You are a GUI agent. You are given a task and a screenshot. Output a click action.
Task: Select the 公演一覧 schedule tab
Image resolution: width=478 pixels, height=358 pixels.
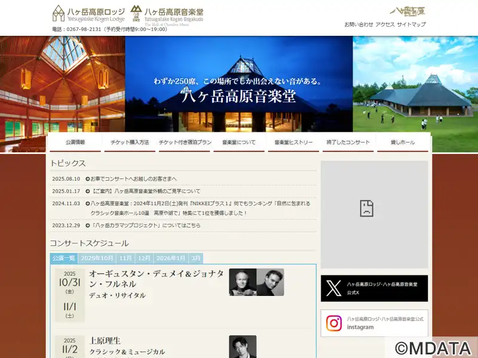[x=64, y=258]
